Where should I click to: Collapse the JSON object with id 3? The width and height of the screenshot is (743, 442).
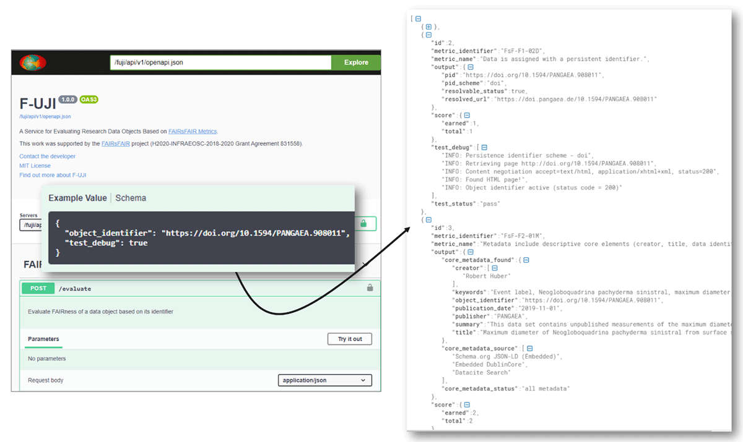428,219
